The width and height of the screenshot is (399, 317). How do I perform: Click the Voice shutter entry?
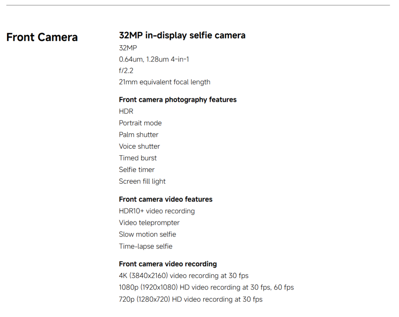[139, 146]
